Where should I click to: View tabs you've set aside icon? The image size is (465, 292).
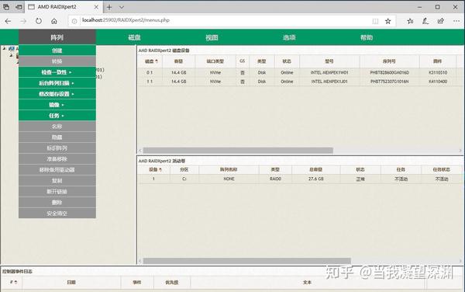click(x=6, y=7)
